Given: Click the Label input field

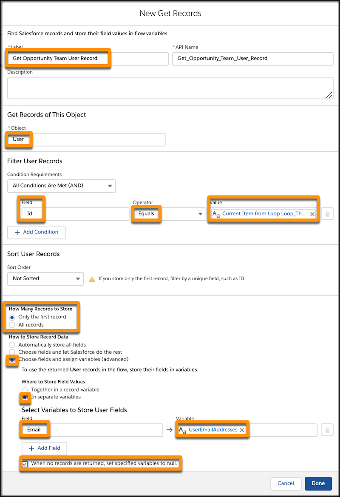Looking at the screenshot, I should click(x=88, y=59).
